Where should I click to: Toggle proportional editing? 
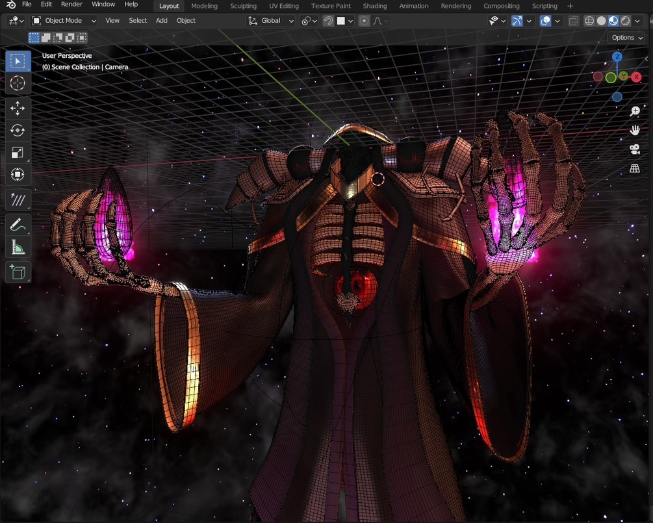tap(364, 20)
